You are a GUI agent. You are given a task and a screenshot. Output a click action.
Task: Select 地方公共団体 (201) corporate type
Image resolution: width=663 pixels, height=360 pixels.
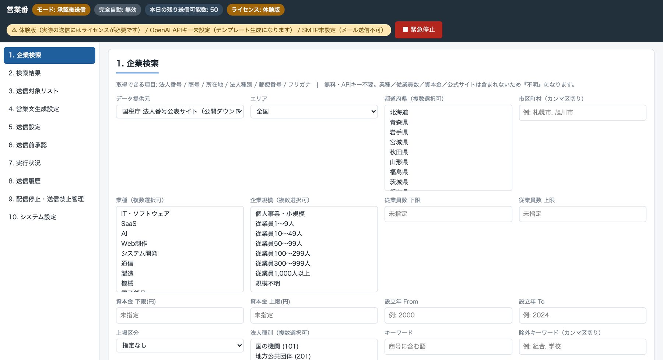coord(314,356)
